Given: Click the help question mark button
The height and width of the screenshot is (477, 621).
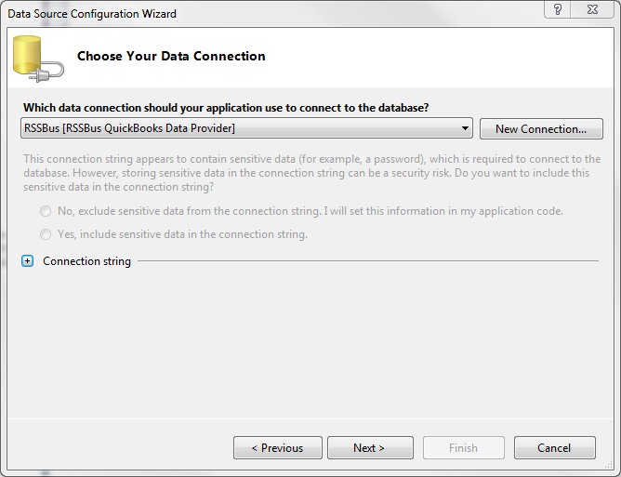Looking at the screenshot, I should click(x=557, y=9).
